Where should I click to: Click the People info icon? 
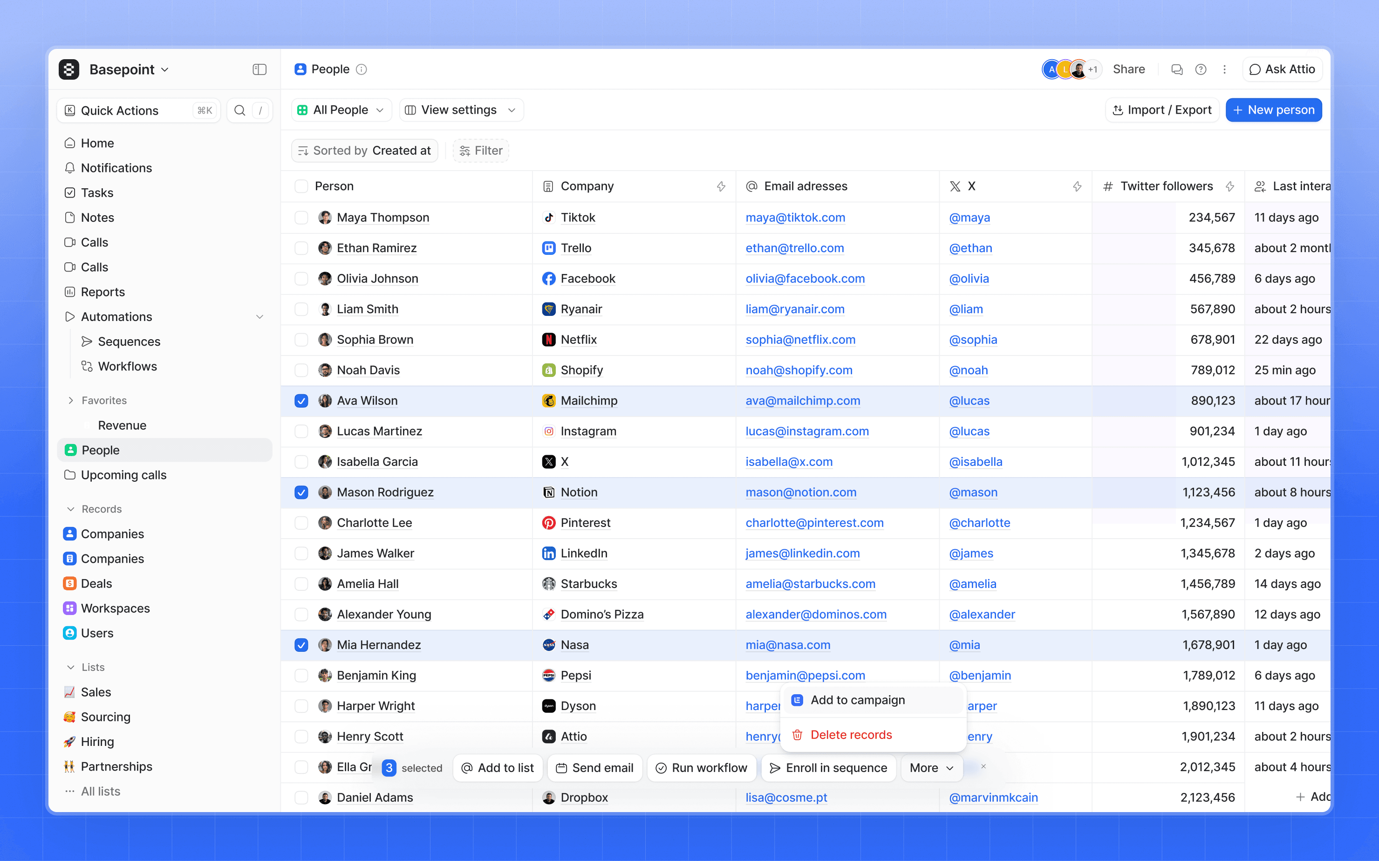point(362,69)
